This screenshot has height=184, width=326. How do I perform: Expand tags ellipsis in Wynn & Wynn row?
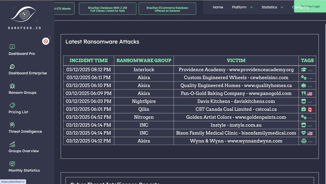coord(310,141)
